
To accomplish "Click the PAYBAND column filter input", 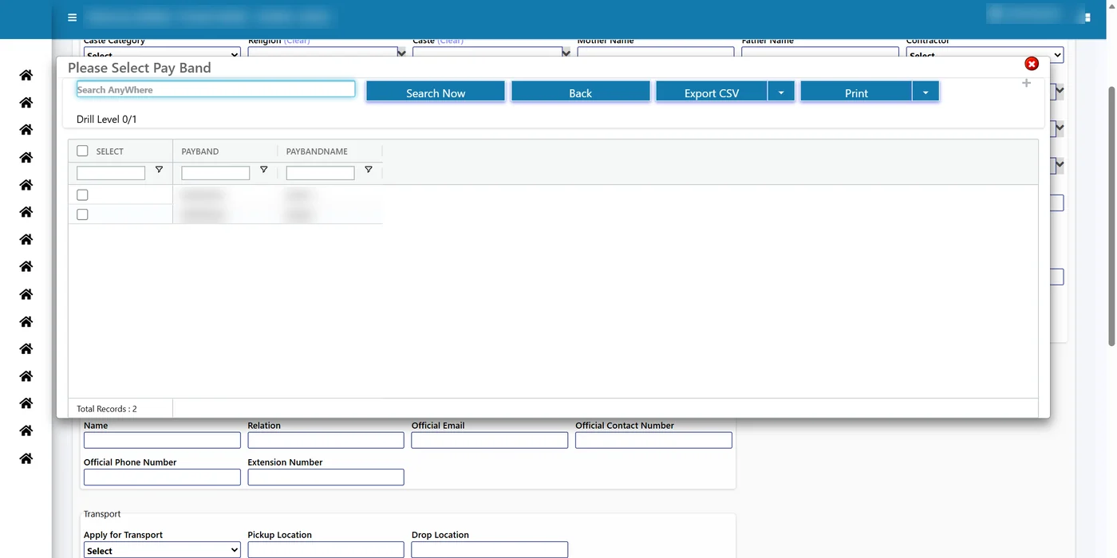I will (x=215, y=173).
